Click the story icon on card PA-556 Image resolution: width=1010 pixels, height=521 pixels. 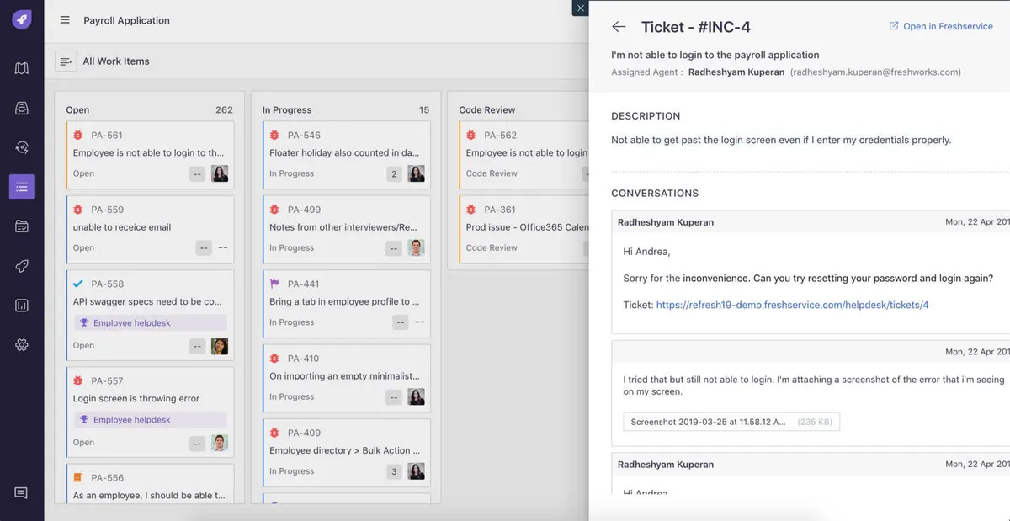click(78, 477)
